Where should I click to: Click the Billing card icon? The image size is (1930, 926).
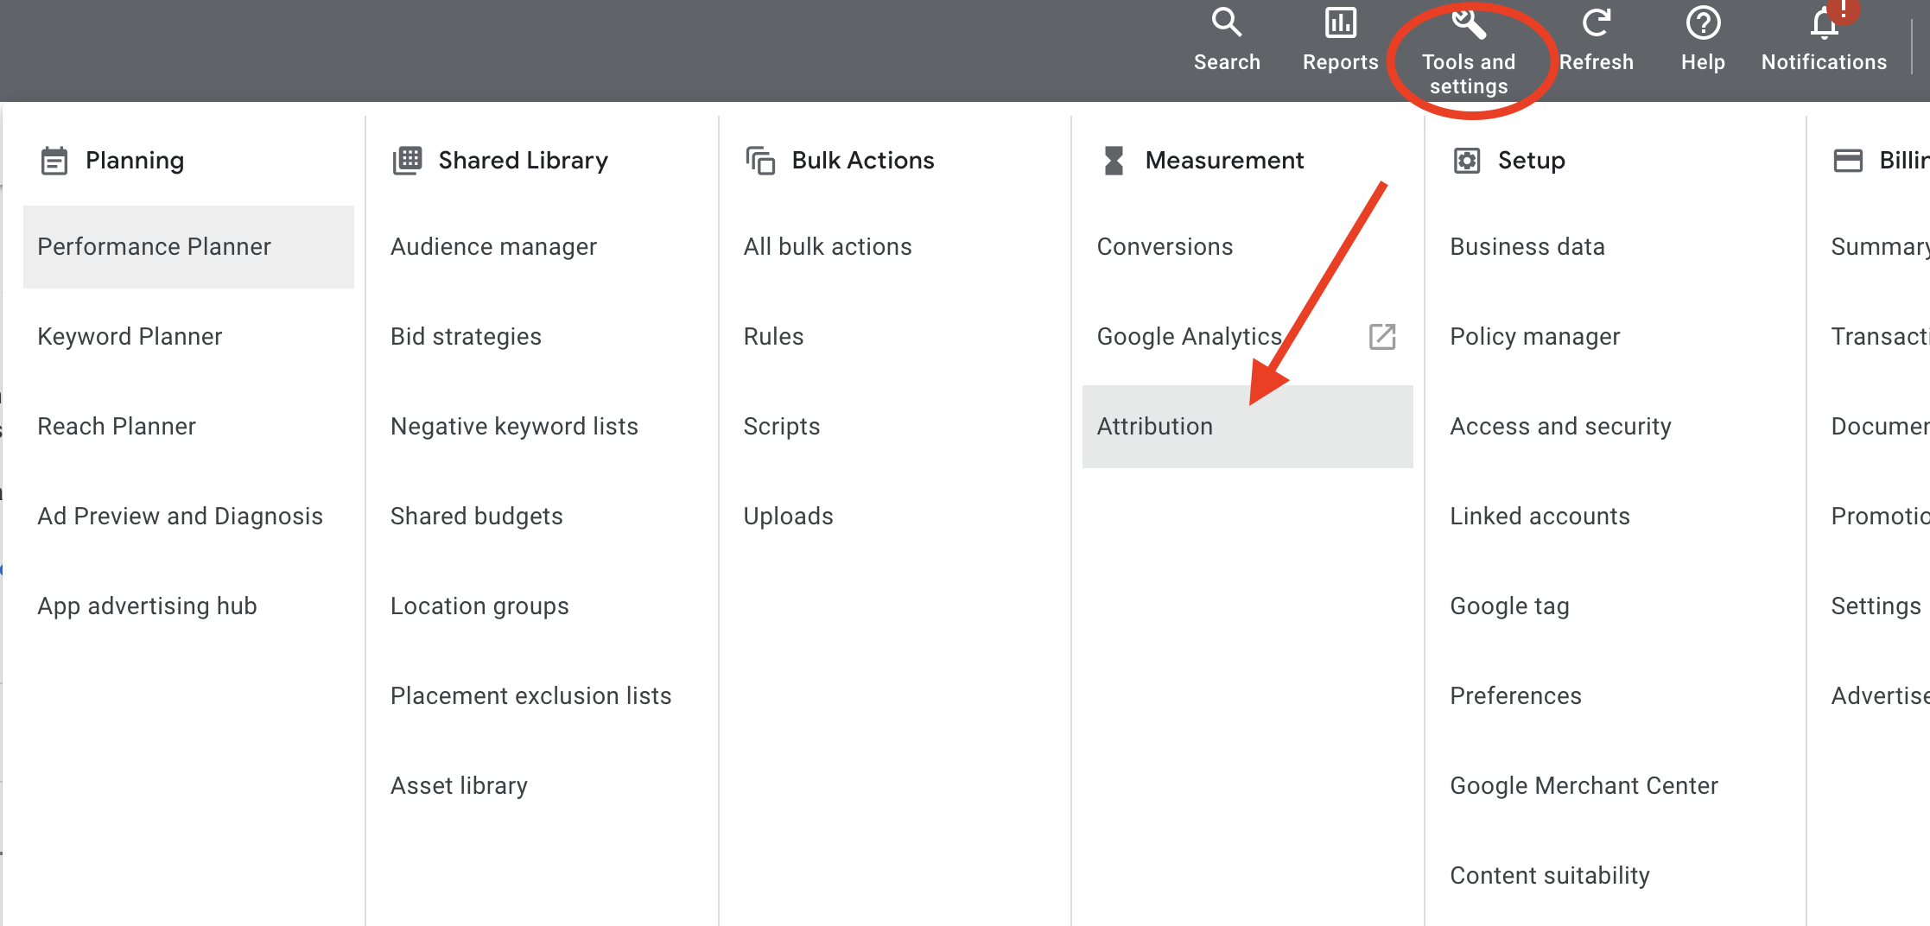[x=1848, y=161]
